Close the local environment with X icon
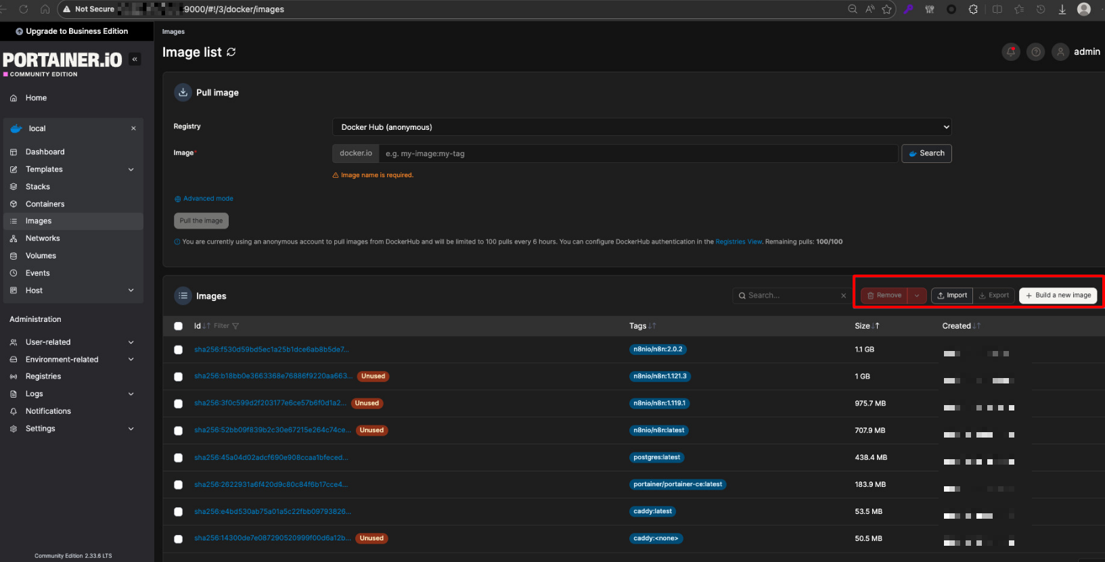 click(133, 128)
